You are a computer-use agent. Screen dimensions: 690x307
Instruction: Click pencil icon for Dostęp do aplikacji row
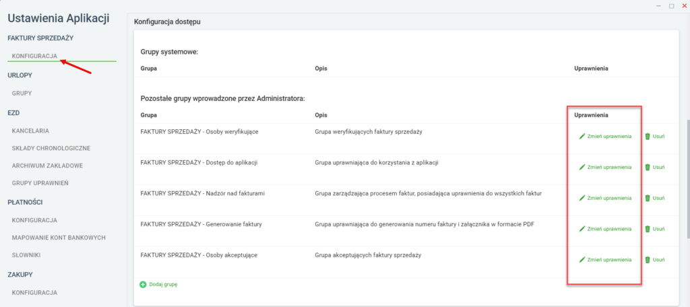[x=582, y=167]
